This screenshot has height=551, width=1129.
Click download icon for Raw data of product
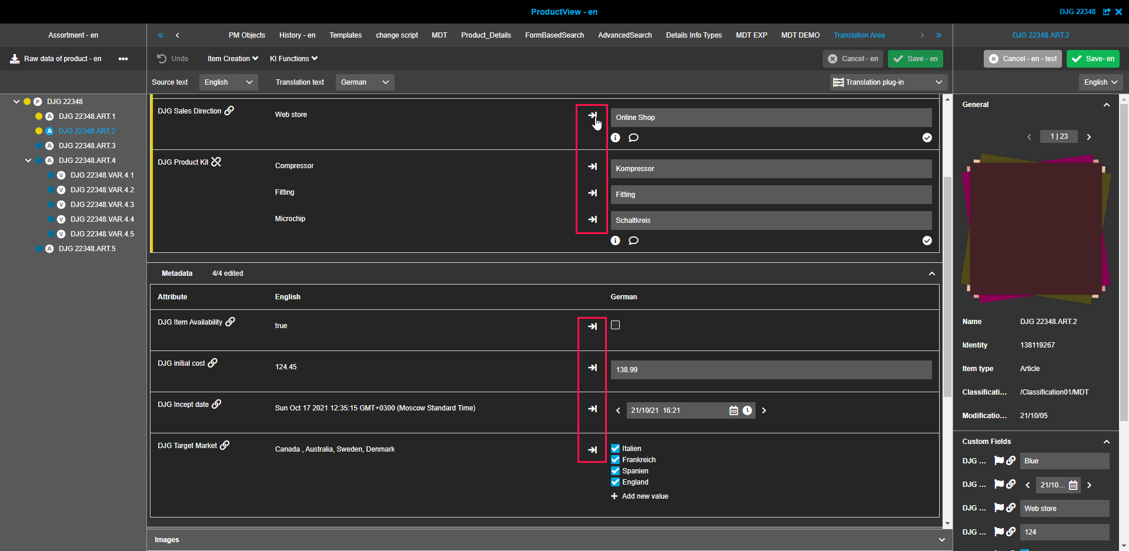pos(15,59)
